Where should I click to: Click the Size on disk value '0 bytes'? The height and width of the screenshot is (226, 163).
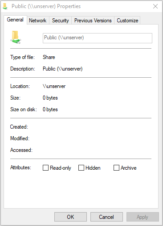[x=50, y=109]
